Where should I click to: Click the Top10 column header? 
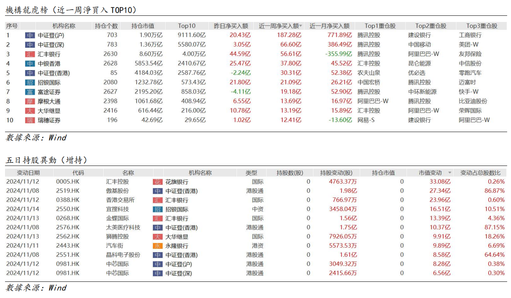[187, 26]
